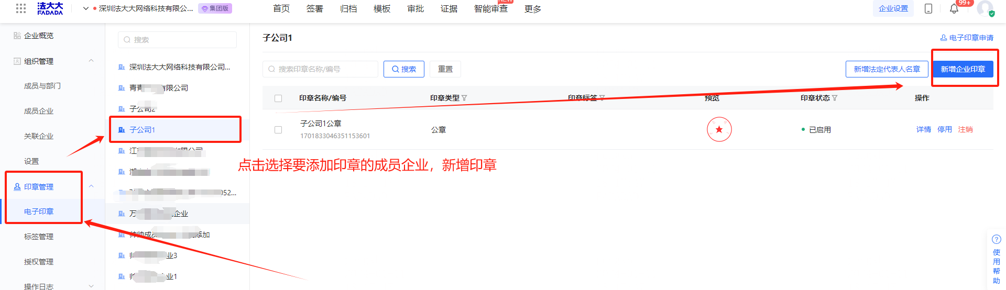Click the company list search field

click(178, 40)
